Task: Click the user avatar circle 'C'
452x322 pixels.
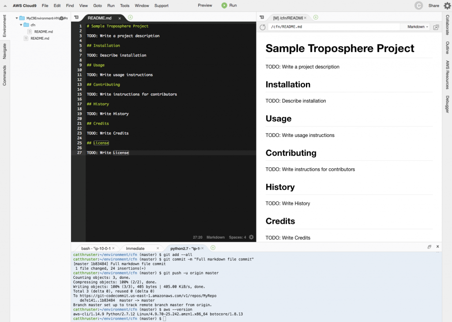Action: [418, 6]
